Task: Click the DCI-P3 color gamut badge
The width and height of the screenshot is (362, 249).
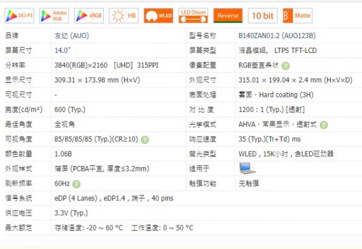Action: click(x=19, y=16)
